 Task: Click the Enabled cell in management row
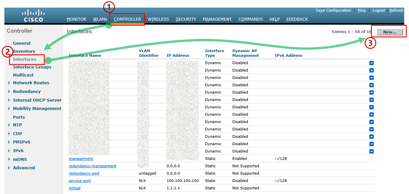[x=240, y=159]
